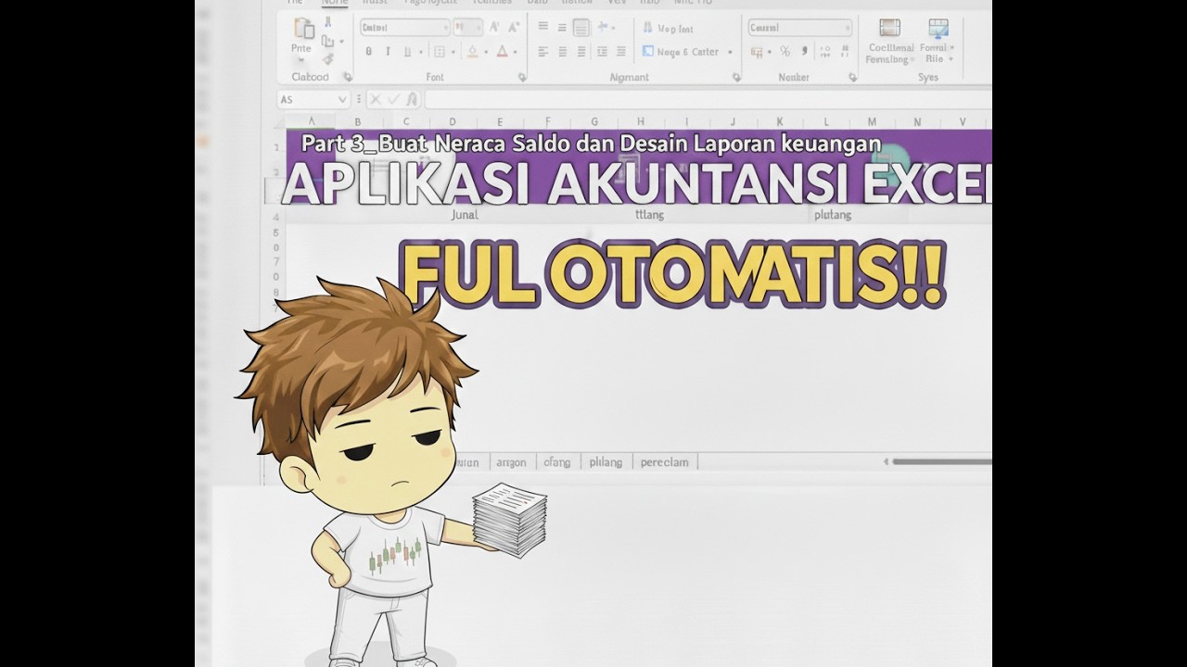Open the fill color dropdown arrow
This screenshot has height=667, width=1187.
tap(486, 52)
